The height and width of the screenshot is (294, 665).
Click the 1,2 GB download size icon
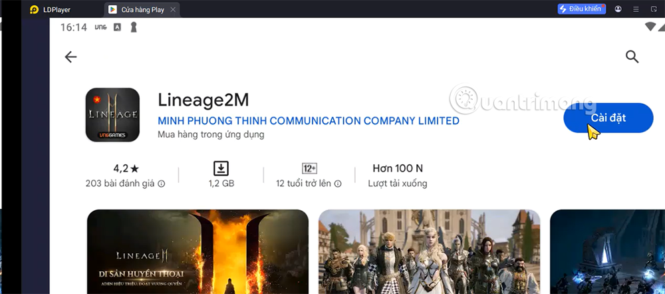221,168
